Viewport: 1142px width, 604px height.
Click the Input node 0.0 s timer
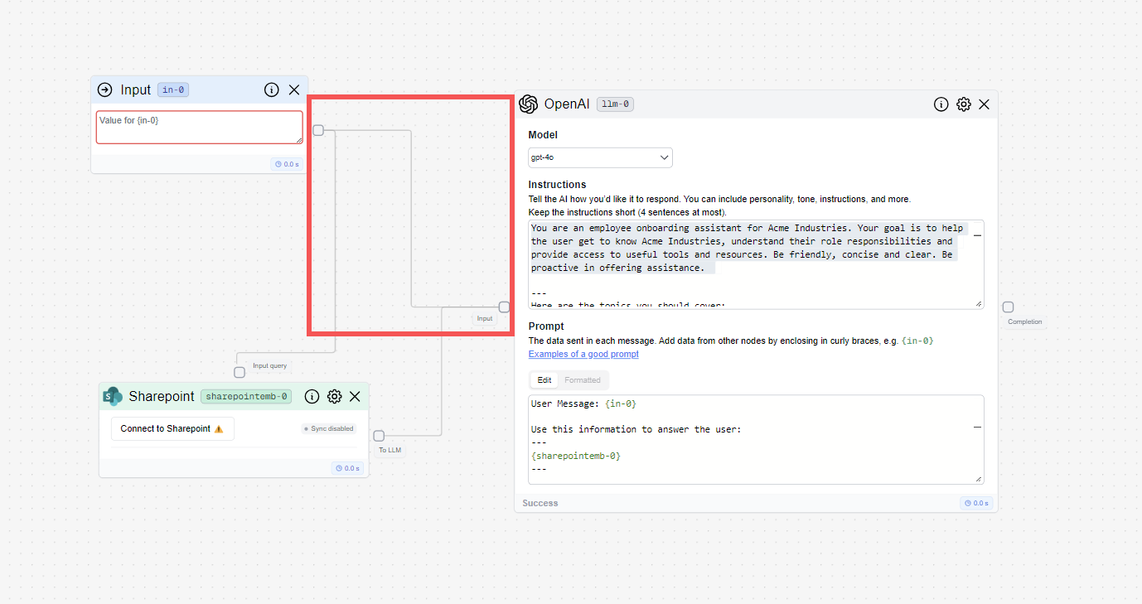point(286,164)
